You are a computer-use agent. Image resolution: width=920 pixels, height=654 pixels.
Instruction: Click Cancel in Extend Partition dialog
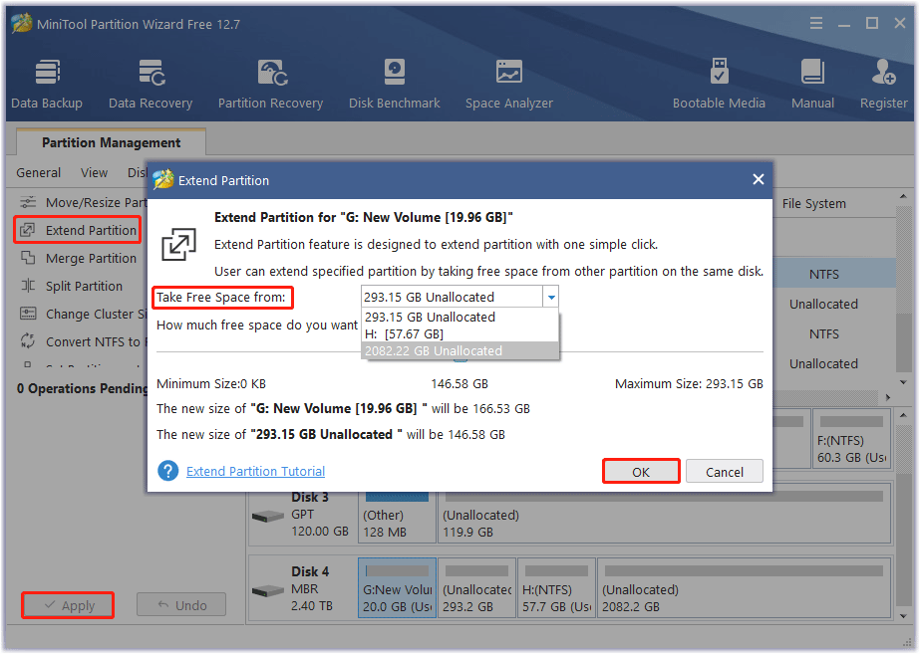click(x=724, y=472)
